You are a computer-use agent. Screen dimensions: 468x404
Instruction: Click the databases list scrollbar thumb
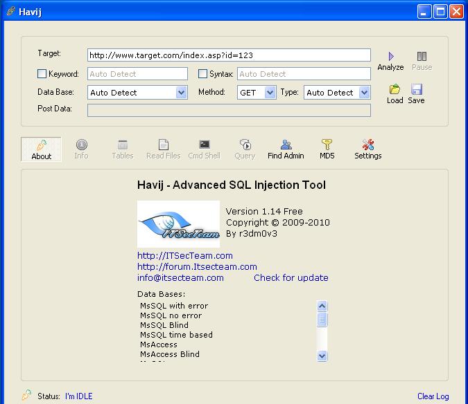tap(322, 320)
